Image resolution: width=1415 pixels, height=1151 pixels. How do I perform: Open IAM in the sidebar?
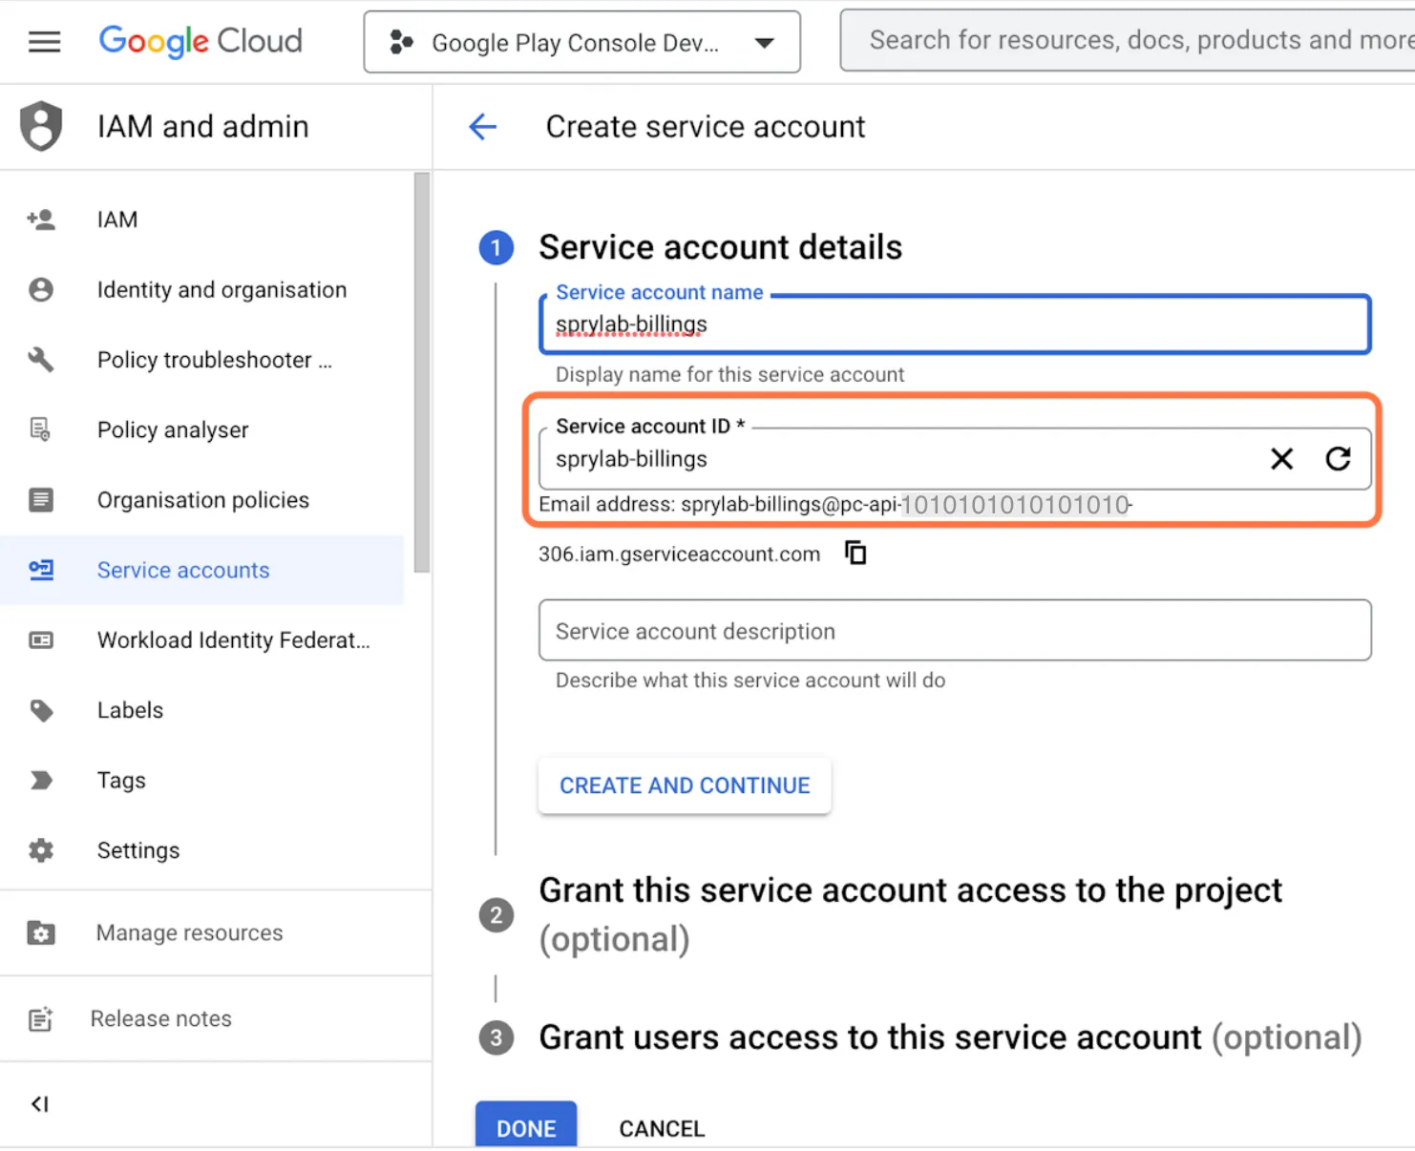(116, 220)
